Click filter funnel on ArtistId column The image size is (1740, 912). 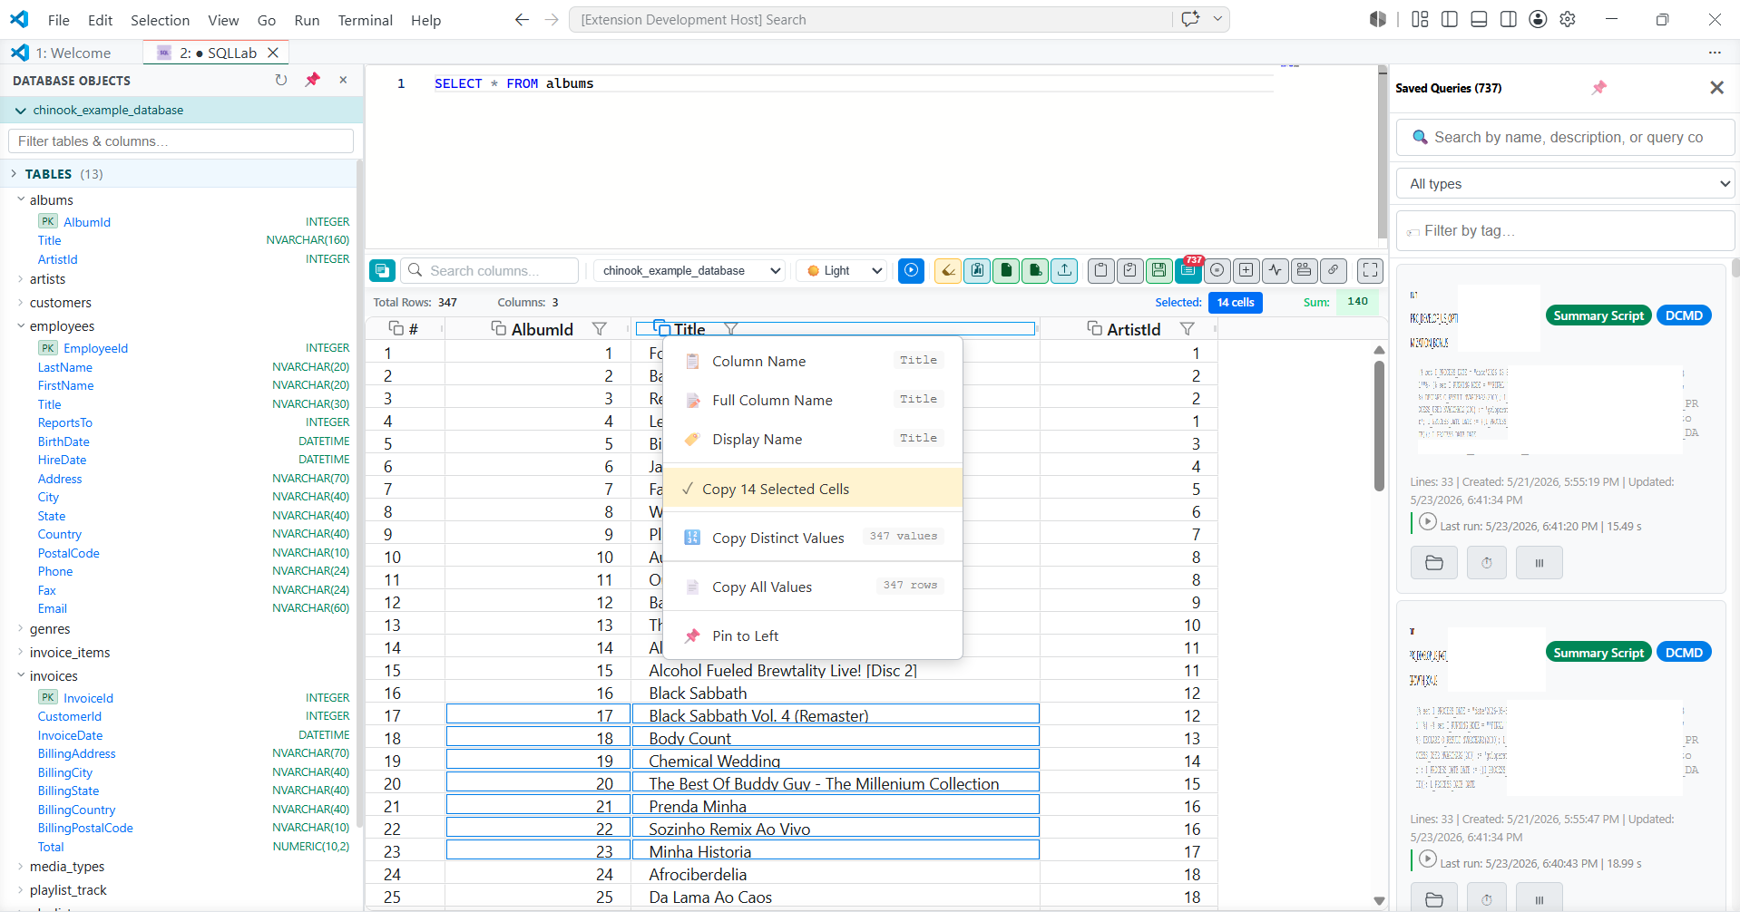coord(1187,329)
